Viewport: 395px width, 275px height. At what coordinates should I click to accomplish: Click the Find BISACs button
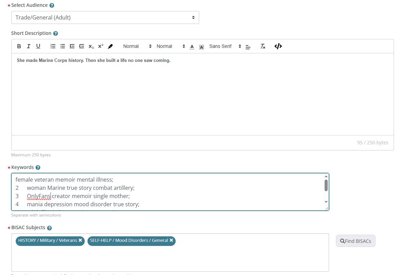[355, 241]
